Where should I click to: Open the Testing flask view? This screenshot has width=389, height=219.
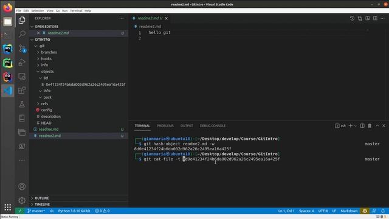pyautogui.click(x=22, y=104)
